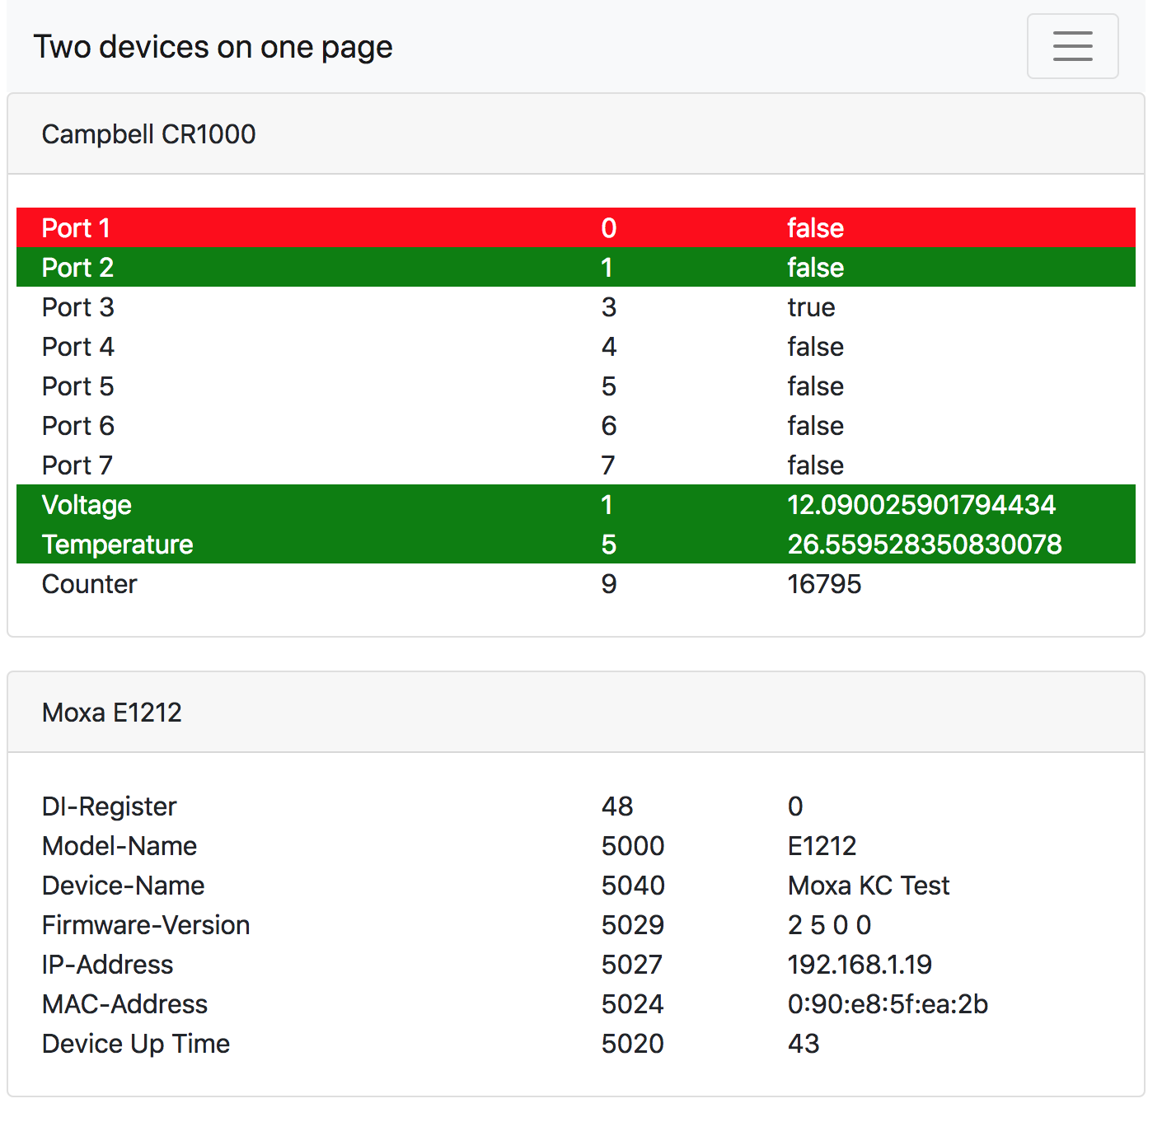Click the address '4' in Port 4 row
1162x1122 pixels.
[x=609, y=347]
